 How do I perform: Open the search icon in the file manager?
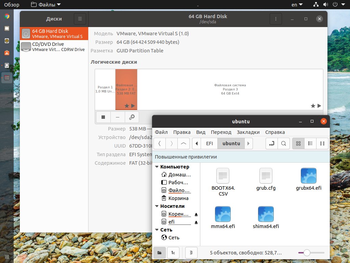(x=283, y=143)
